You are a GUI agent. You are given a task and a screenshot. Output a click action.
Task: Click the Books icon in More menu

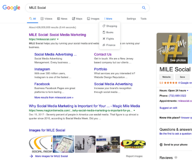[x=104, y=32]
